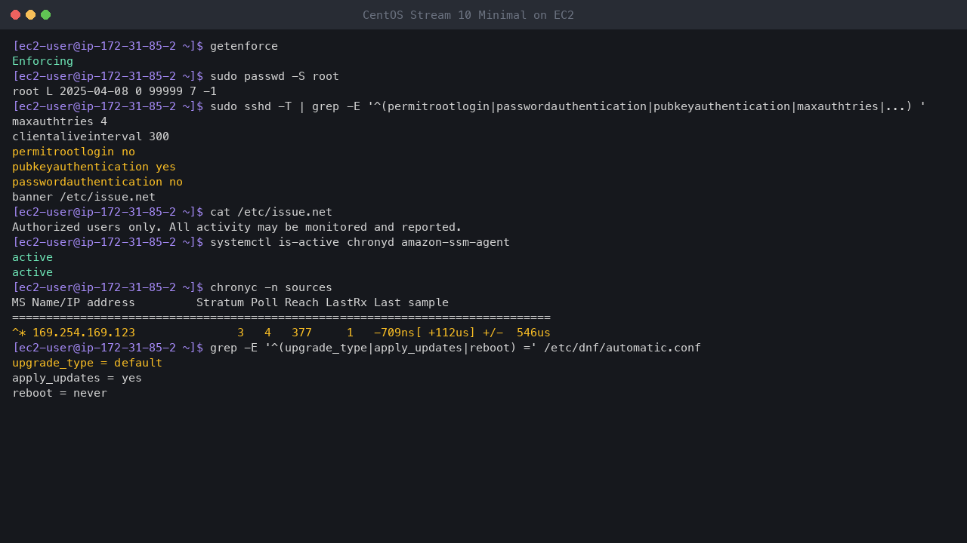This screenshot has width=967, height=543.
Task: Click the yellow minimize window button
Action: point(30,15)
